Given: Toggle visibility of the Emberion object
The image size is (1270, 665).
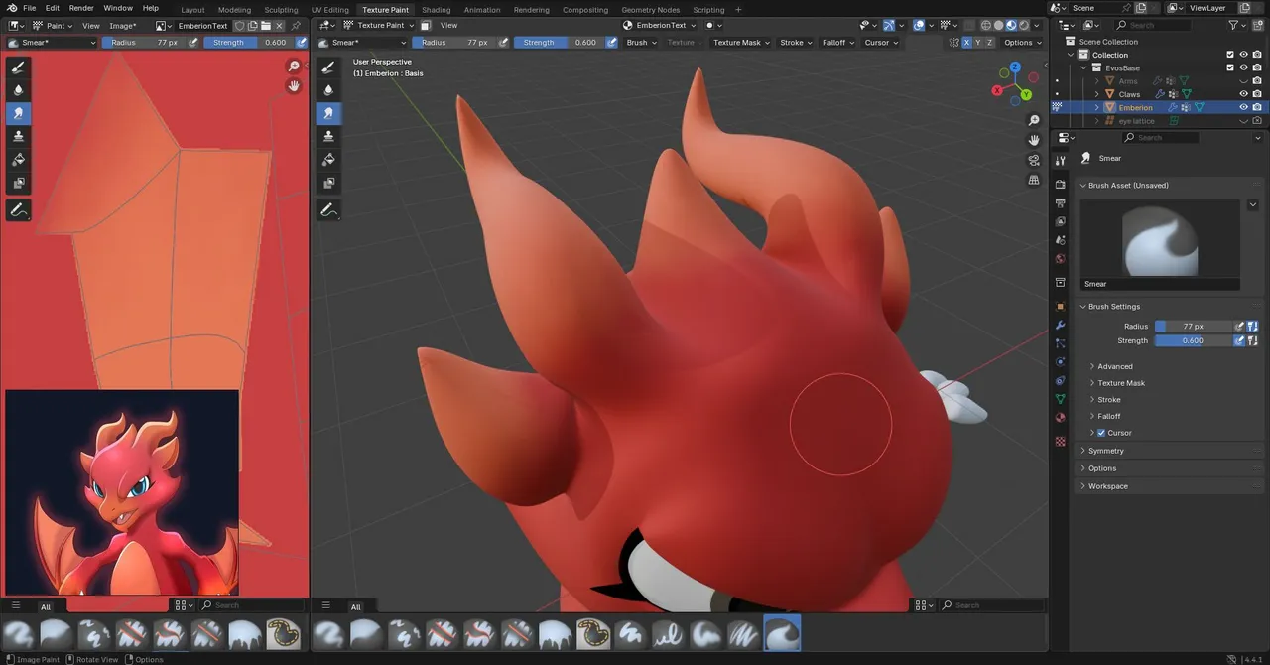Looking at the screenshot, I should click(1243, 107).
